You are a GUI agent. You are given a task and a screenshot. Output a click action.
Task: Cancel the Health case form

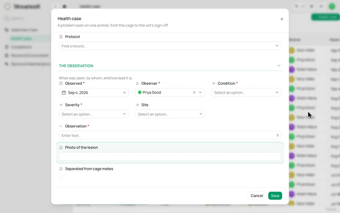pos(257,195)
